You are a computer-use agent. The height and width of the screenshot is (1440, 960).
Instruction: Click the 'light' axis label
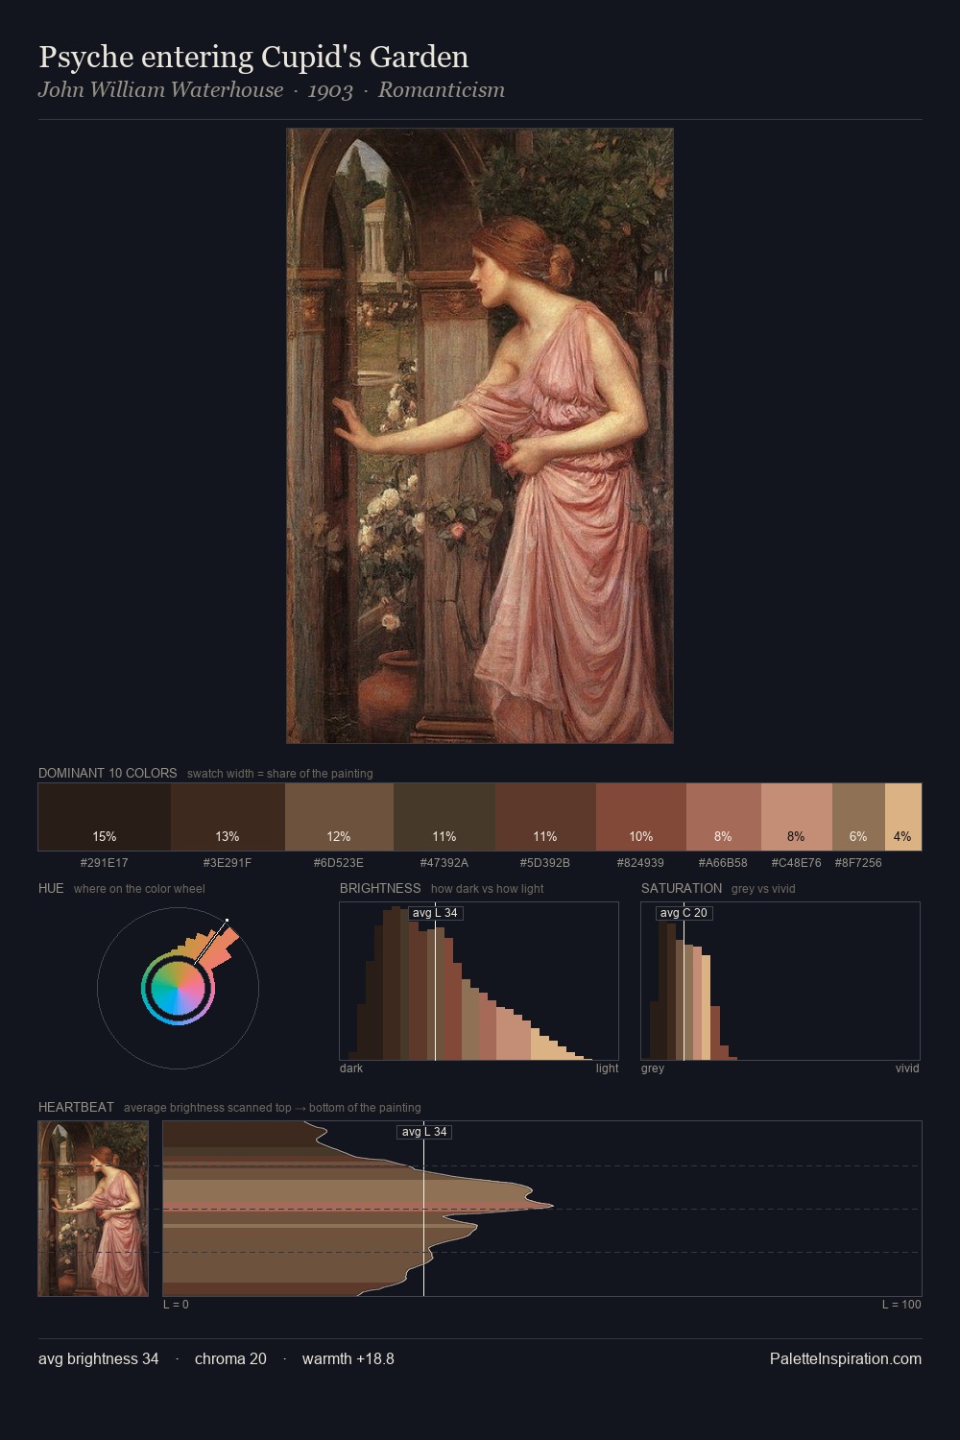click(x=607, y=1068)
